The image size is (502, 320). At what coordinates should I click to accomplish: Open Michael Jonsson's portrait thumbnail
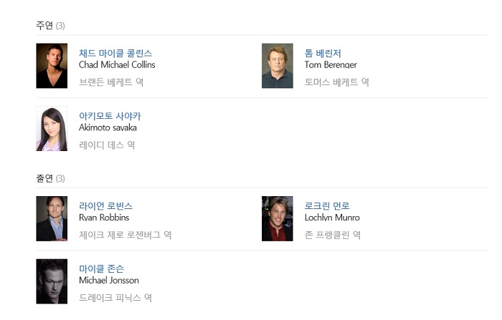[52, 281]
